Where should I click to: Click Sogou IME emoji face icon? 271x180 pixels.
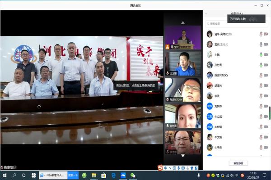(174, 168)
